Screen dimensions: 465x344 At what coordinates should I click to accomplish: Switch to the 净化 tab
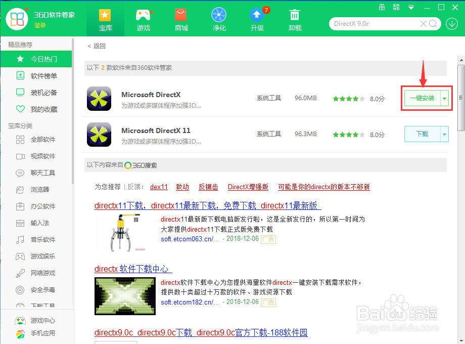219,20
